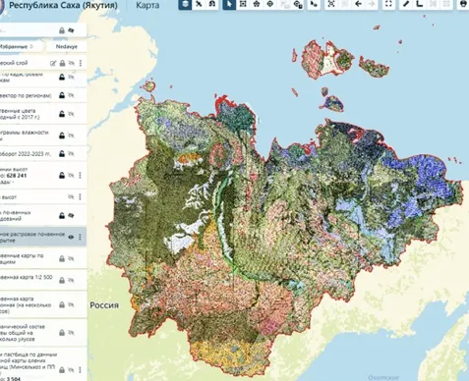The image size is (469, 381).
Task: Switch to the 'Избранные' tab
Action: coord(21,46)
